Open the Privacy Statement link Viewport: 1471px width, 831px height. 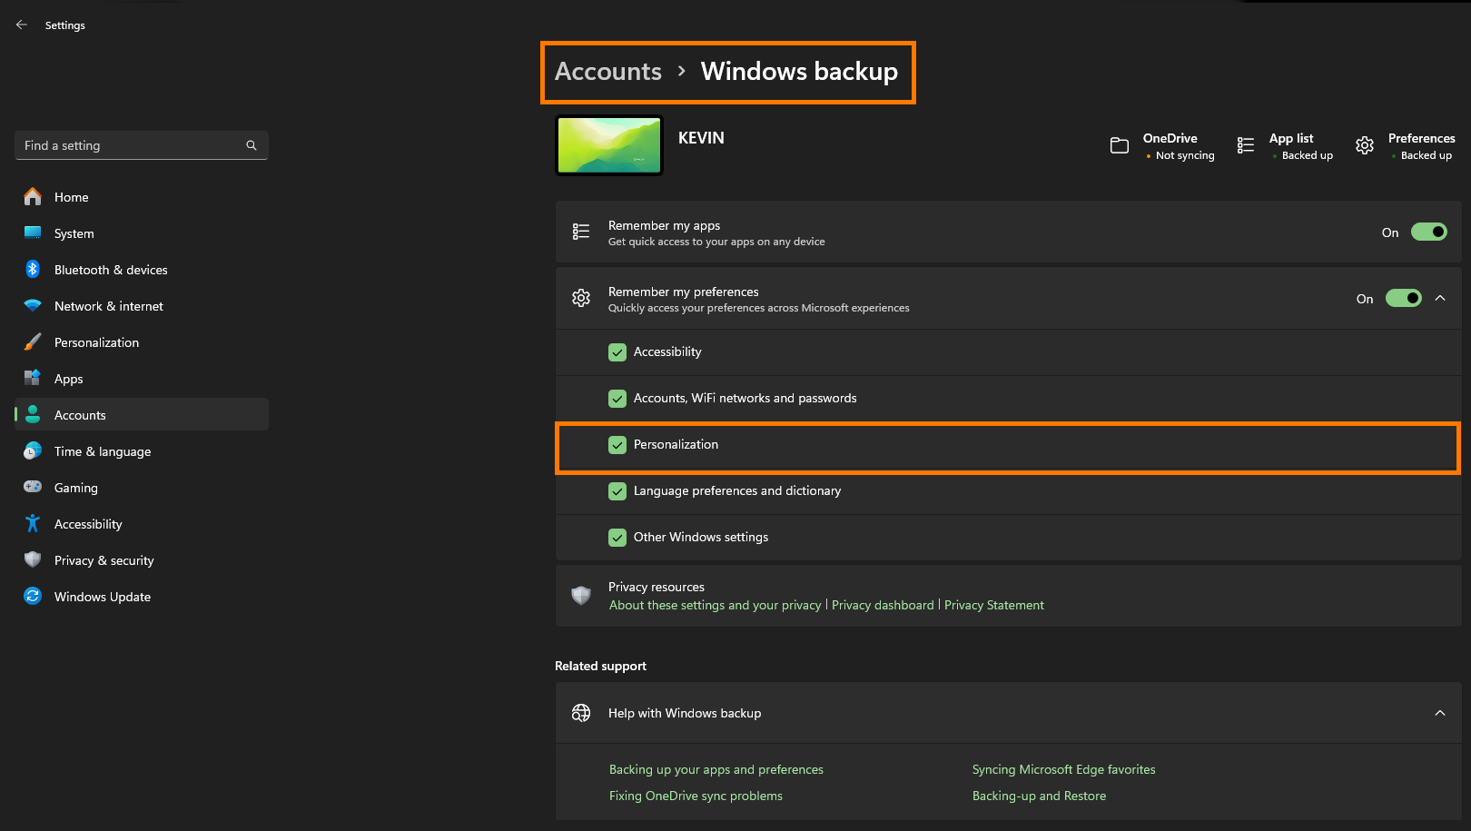tap(994, 605)
